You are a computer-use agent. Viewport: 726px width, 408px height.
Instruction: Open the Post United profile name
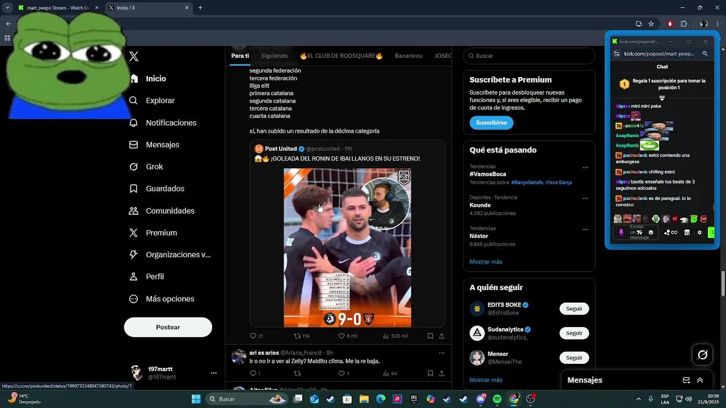click(x=281, y=149)
